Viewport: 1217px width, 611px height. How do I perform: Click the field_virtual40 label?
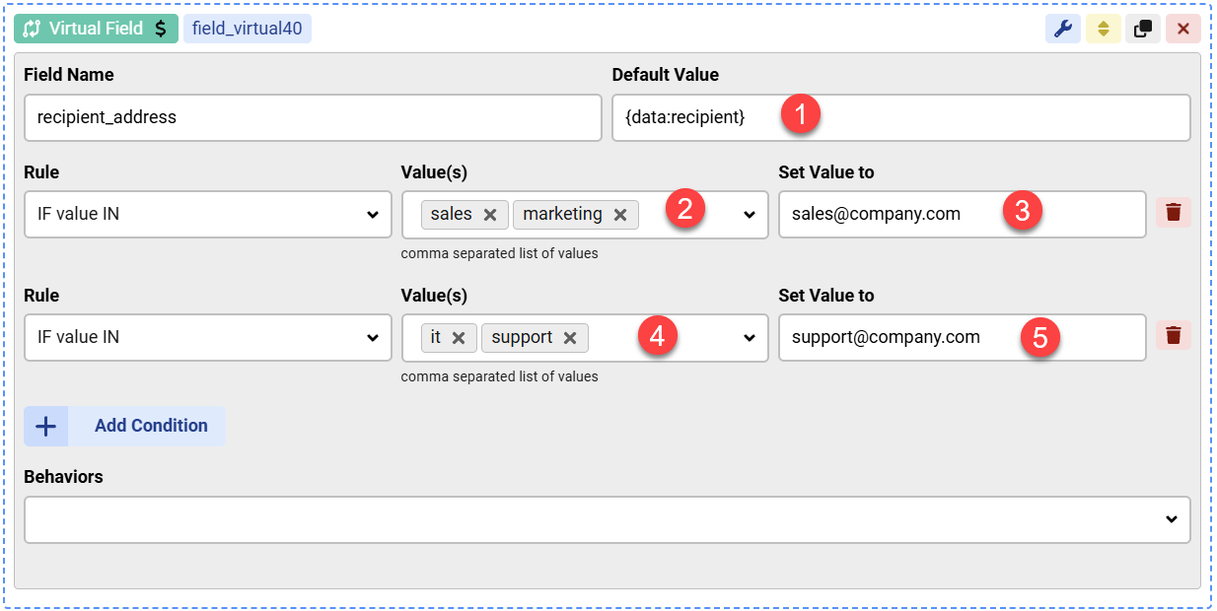point(247,28)
